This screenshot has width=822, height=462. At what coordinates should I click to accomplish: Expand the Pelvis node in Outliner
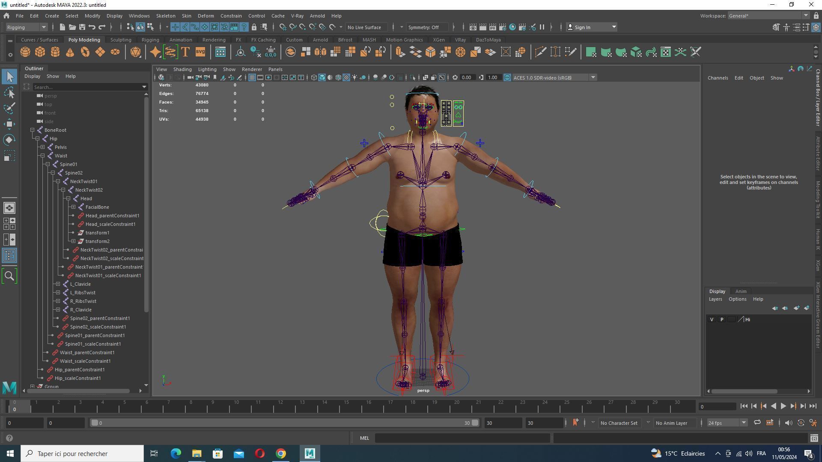coord(43,147)
